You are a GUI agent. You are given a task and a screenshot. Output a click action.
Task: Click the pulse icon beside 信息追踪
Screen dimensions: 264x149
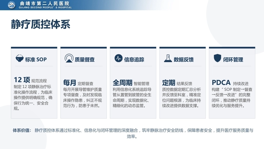point(119,58)
